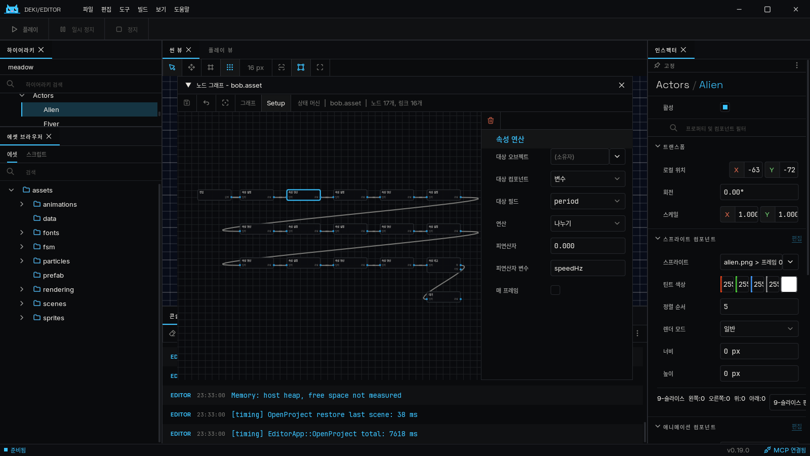Delete the selected node with trash icon
The height and width of the screenshot is (456, 810).
click(491, 121)
